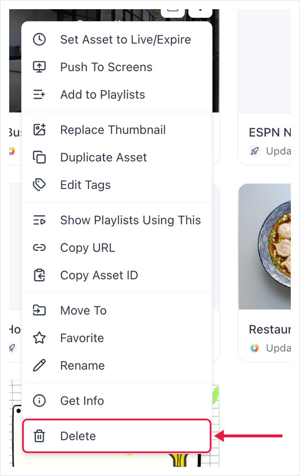Choose Push To Screens from the menu
The image size is (300, 476).
[x=117, y=67]
